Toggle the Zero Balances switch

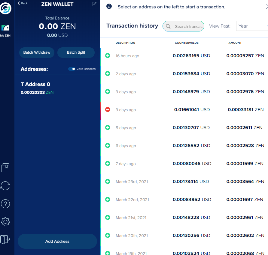pyautogui.click(x=72, y=69)
